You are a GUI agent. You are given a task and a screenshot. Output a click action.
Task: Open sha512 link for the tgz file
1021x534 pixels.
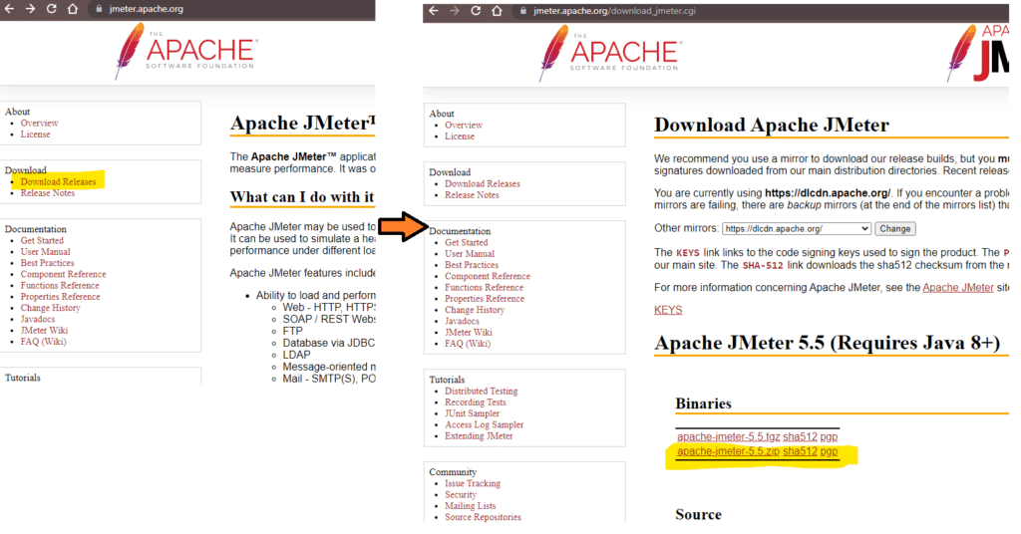(x=800, y=436)
